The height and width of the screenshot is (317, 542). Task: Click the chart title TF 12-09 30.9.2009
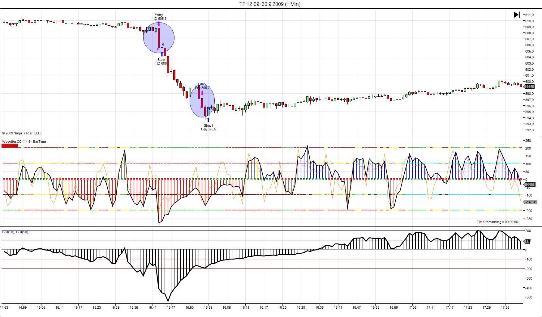[x=269, y=4]
